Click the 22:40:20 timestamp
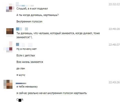The height and width of the screenshot is (103, 127). click(114, 29)
